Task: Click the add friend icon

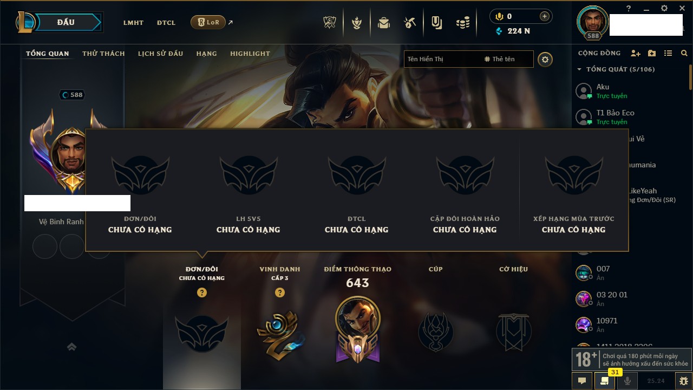Action: click(636, 53)
